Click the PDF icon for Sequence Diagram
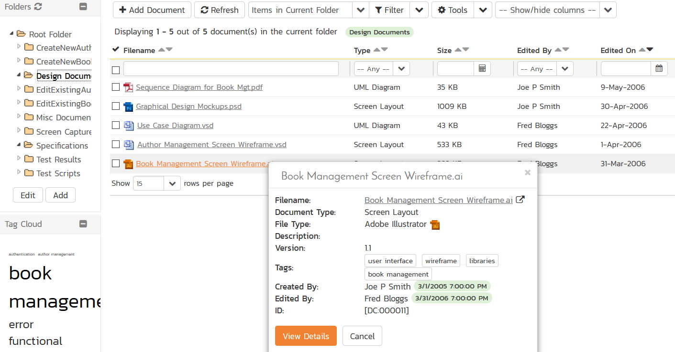 128,87
